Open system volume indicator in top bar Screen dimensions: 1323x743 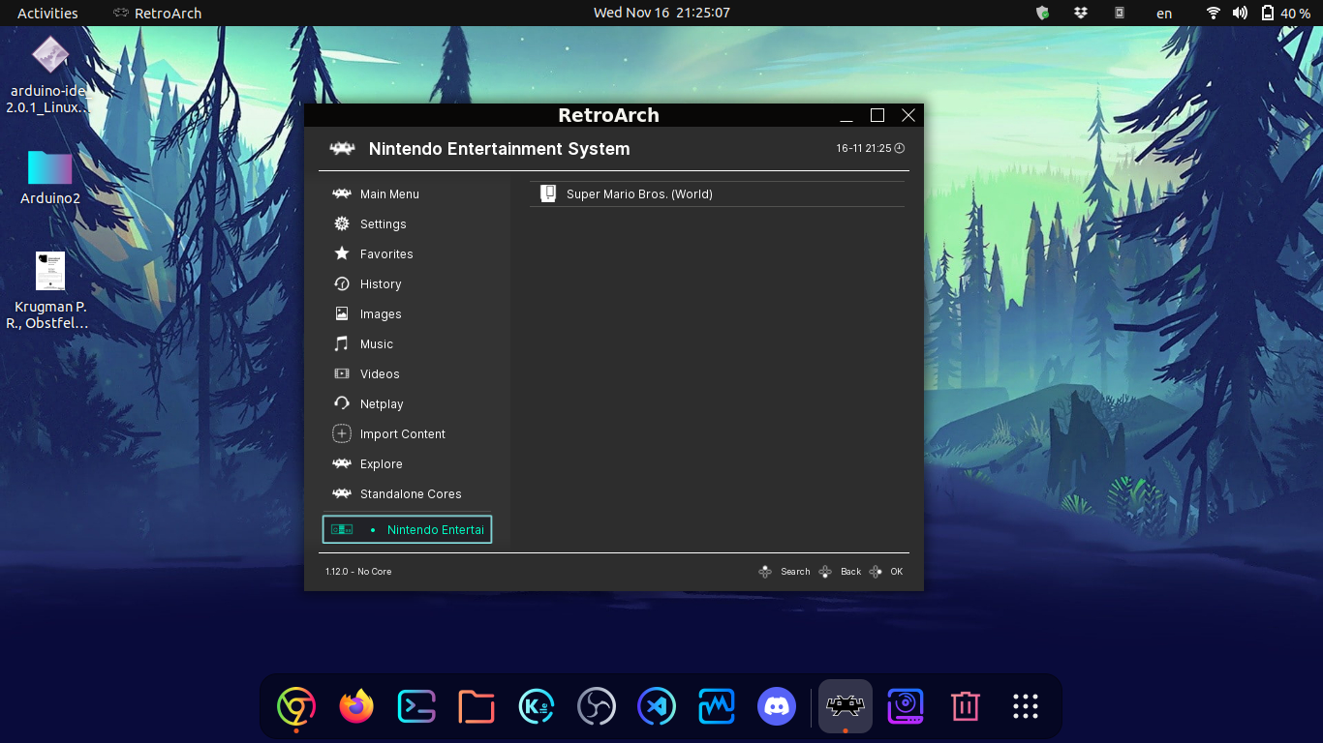[x=1240, y=14]
